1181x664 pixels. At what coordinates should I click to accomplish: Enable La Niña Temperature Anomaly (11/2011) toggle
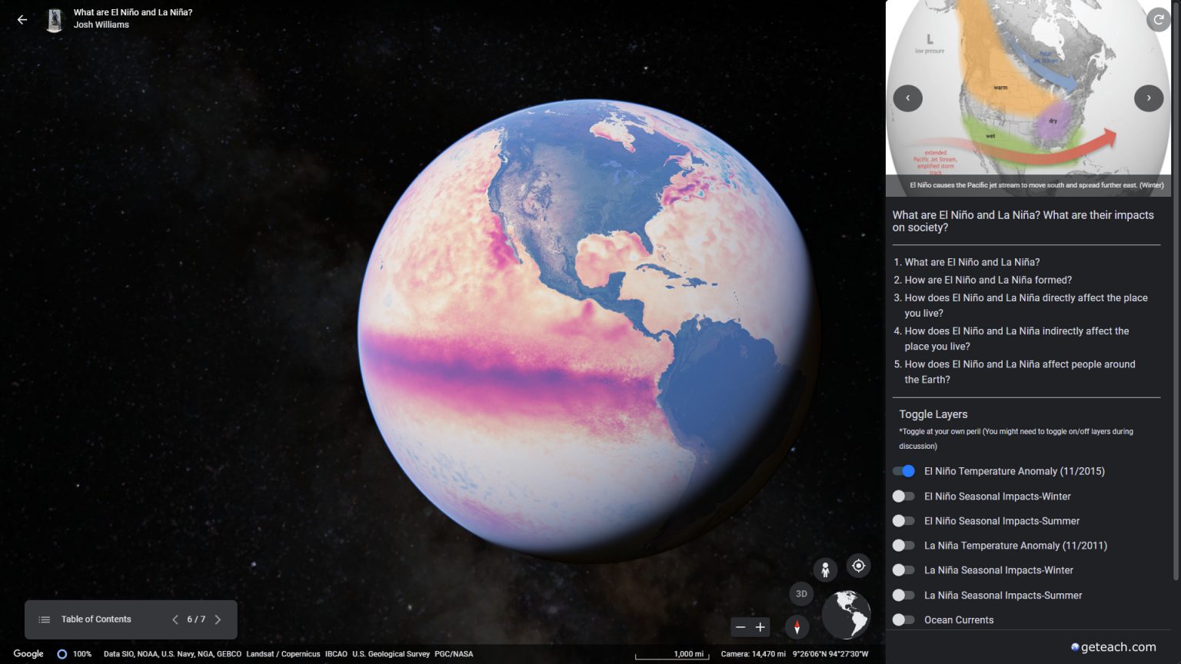pyautogui.click(x=903, y=546)
